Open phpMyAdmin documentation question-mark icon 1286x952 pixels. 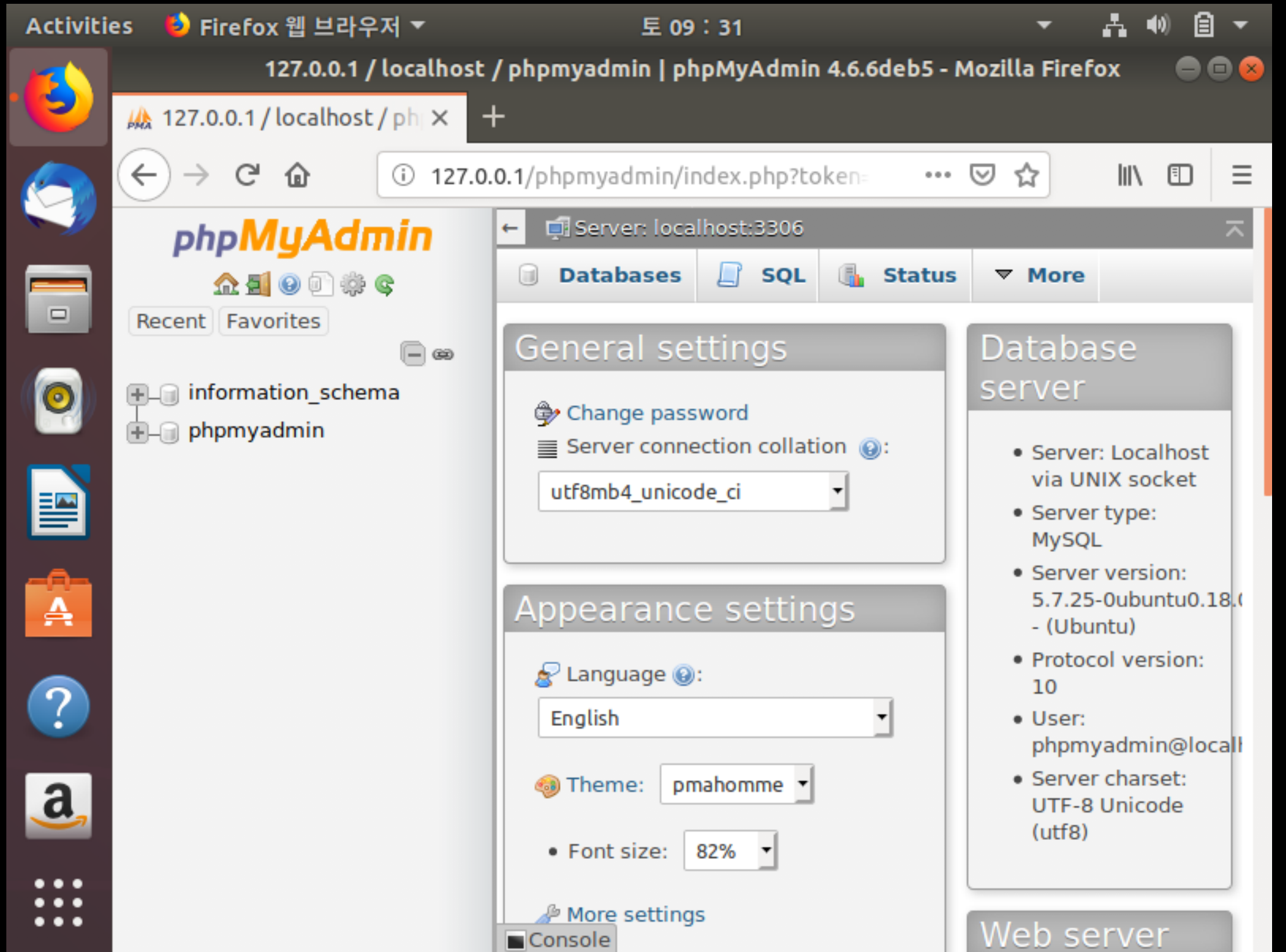tap(289, 284)
